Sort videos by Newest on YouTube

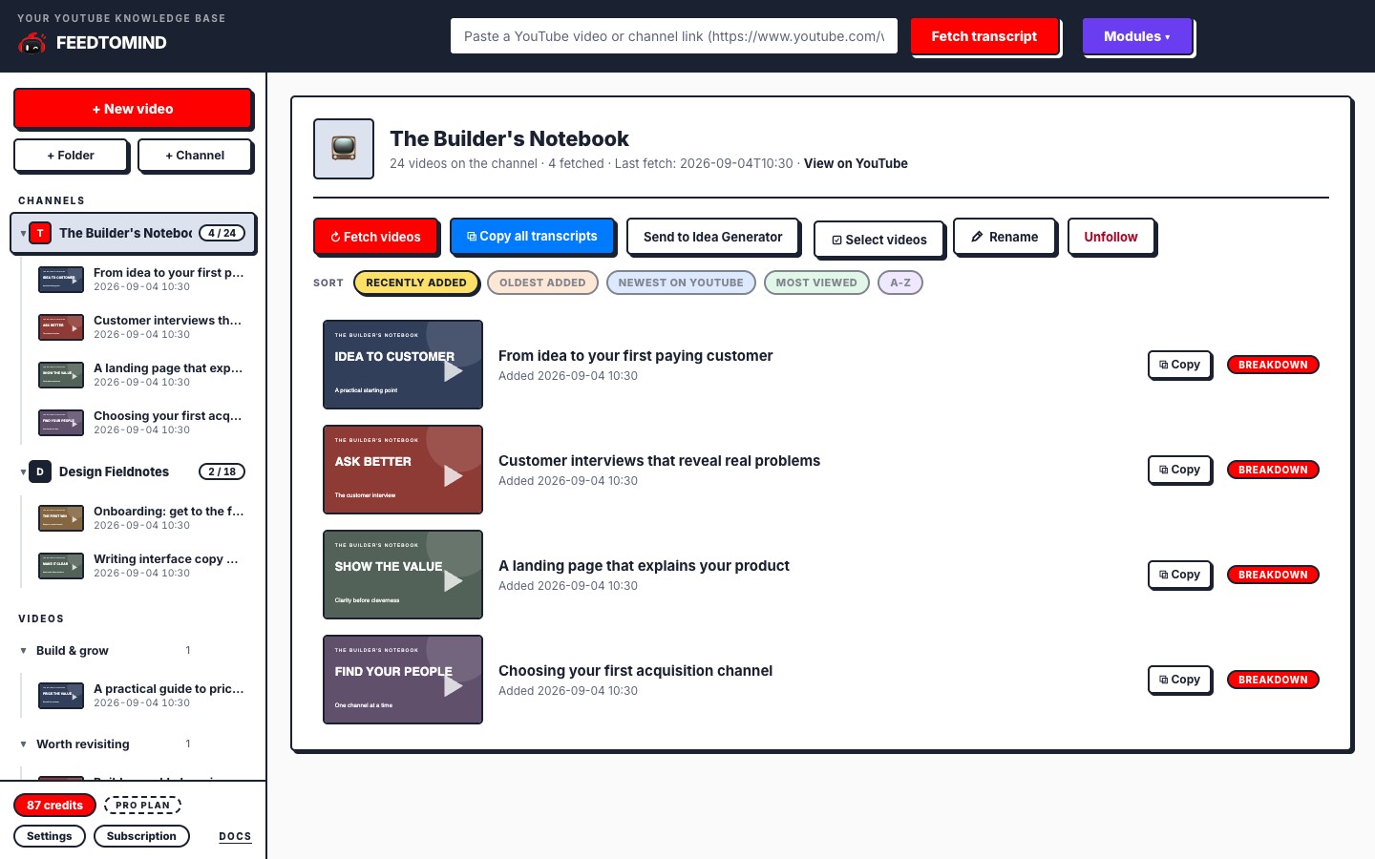click(x=681, y=283)
